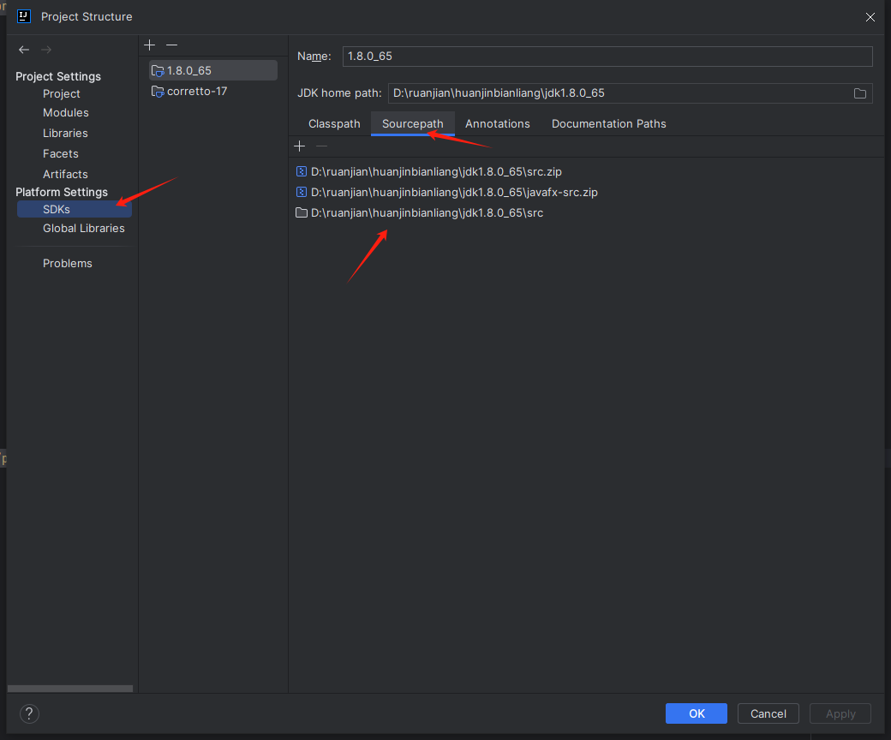Select the 1.8.0_65 SDK entry

tap(188, 70)
